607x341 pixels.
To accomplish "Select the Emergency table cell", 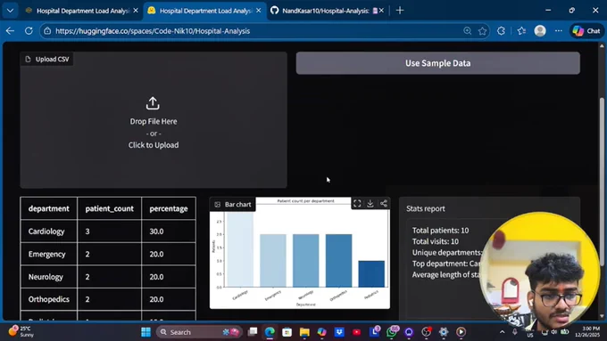I will [49, 254].
